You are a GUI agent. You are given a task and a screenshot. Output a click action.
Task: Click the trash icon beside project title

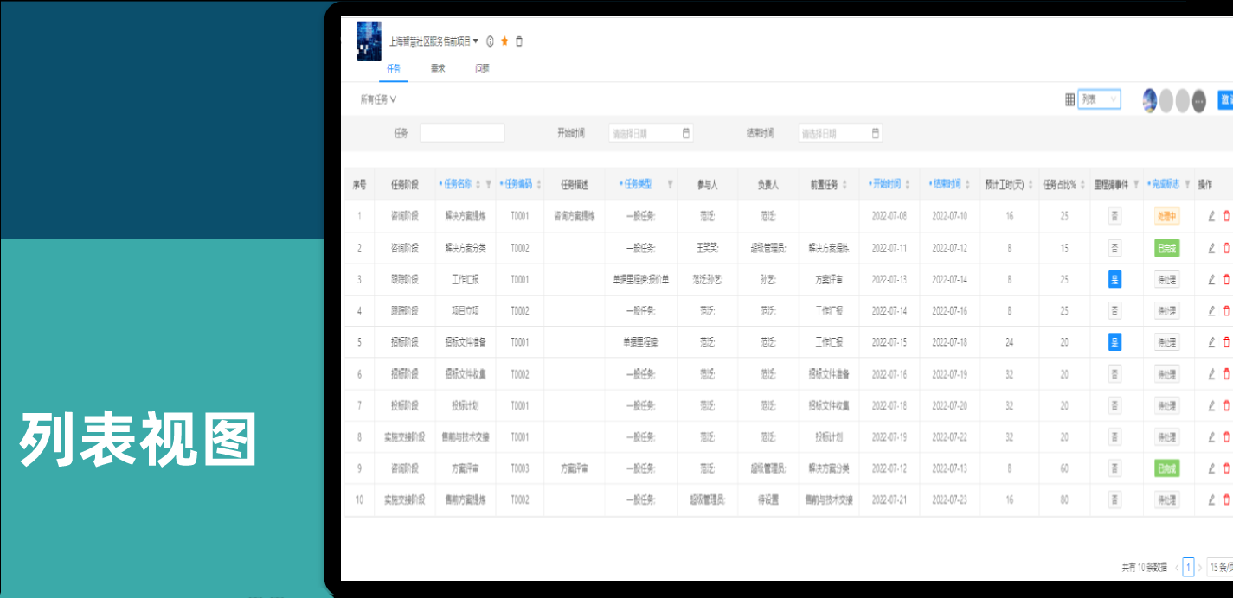(519, 41)
